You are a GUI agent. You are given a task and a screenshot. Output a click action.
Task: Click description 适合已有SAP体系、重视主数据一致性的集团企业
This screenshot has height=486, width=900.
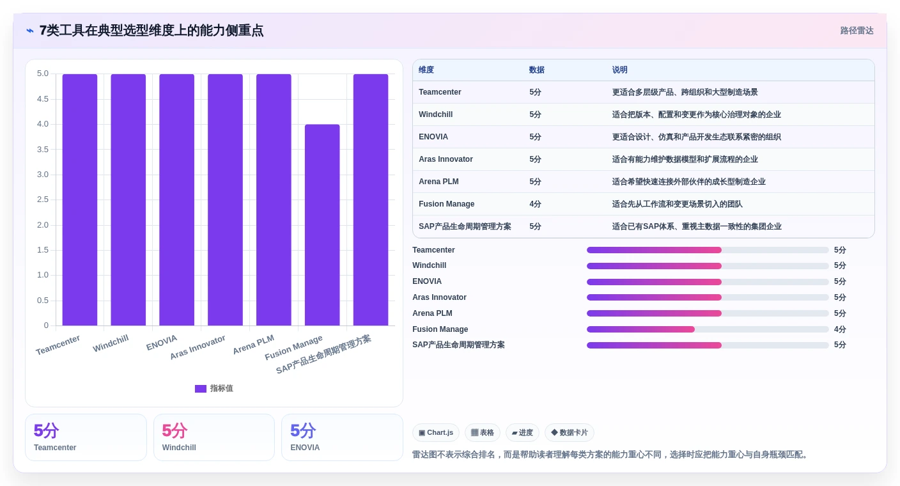697,226
